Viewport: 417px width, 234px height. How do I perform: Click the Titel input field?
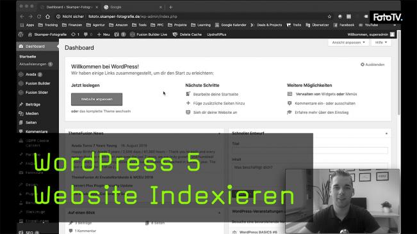310,150
